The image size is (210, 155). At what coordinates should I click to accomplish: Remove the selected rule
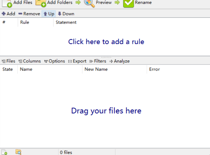[29, 14]
